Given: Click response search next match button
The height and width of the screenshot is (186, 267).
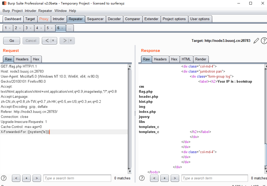Looking at the screenshot, I should [175, 178].
